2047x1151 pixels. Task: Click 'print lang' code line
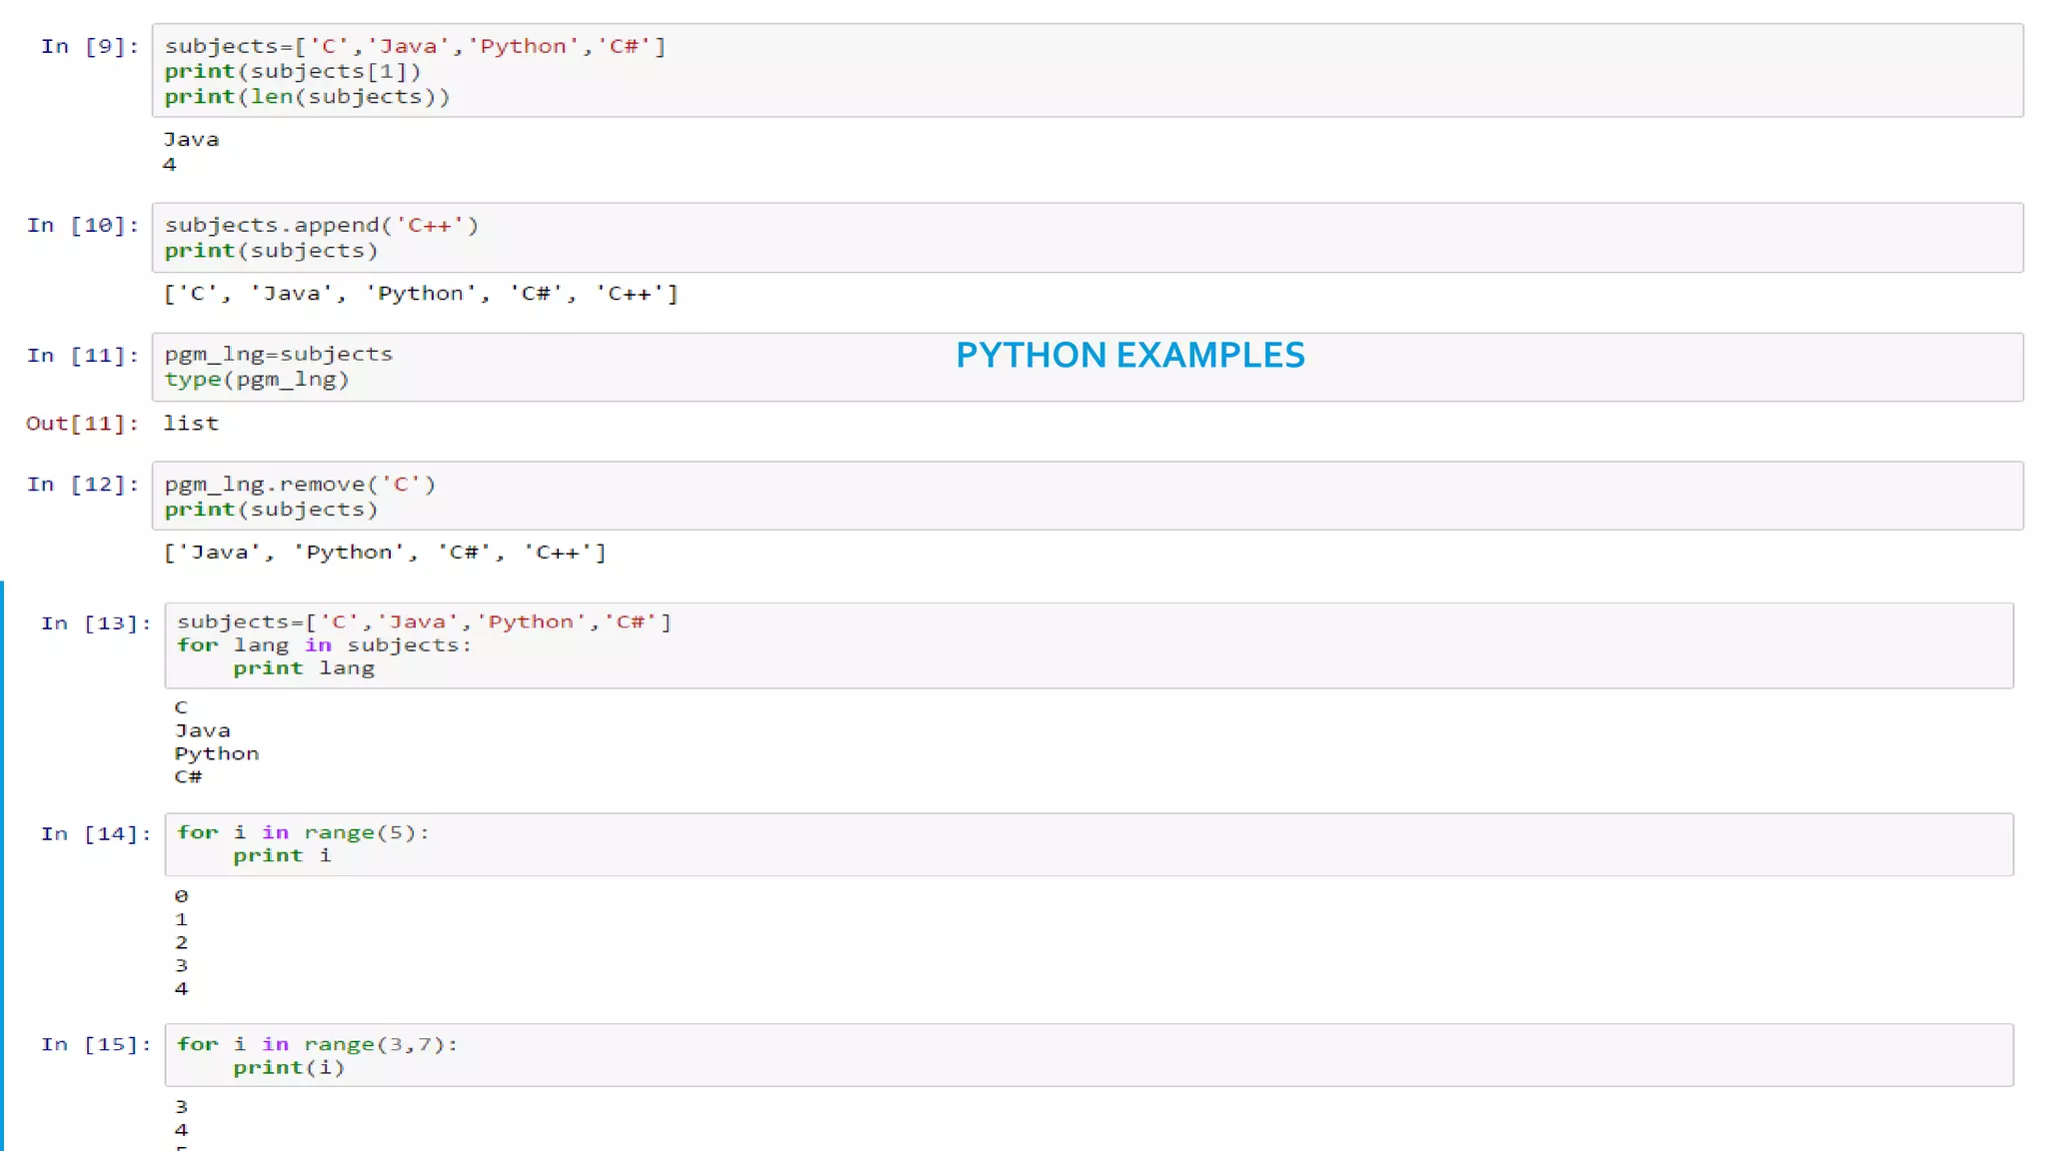[x=304, y=668]
